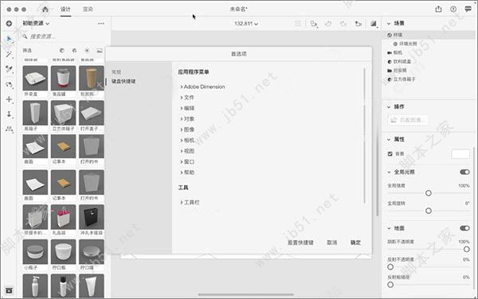The height and width of the screenshot is (299, 478).
Task: Switch to the 设计 tab
Action: [65, 9]
